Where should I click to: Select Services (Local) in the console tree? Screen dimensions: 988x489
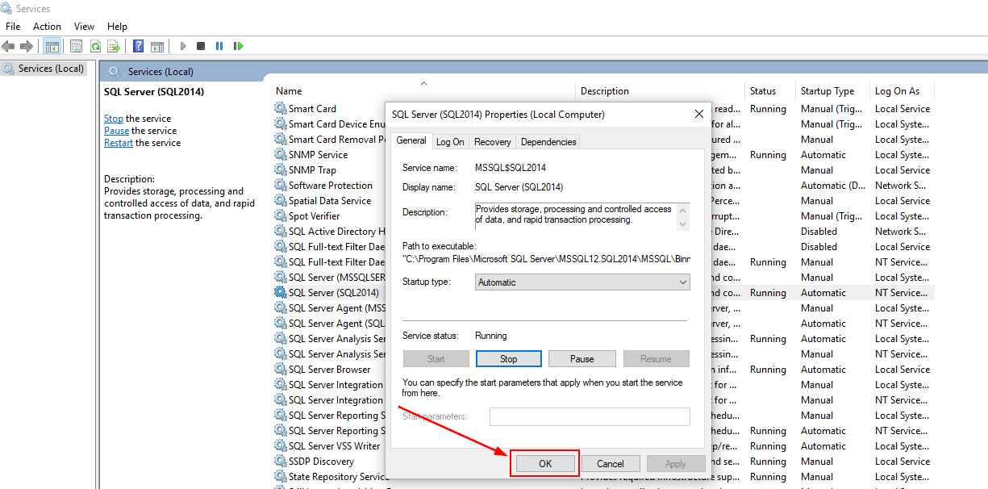[52, 69]
